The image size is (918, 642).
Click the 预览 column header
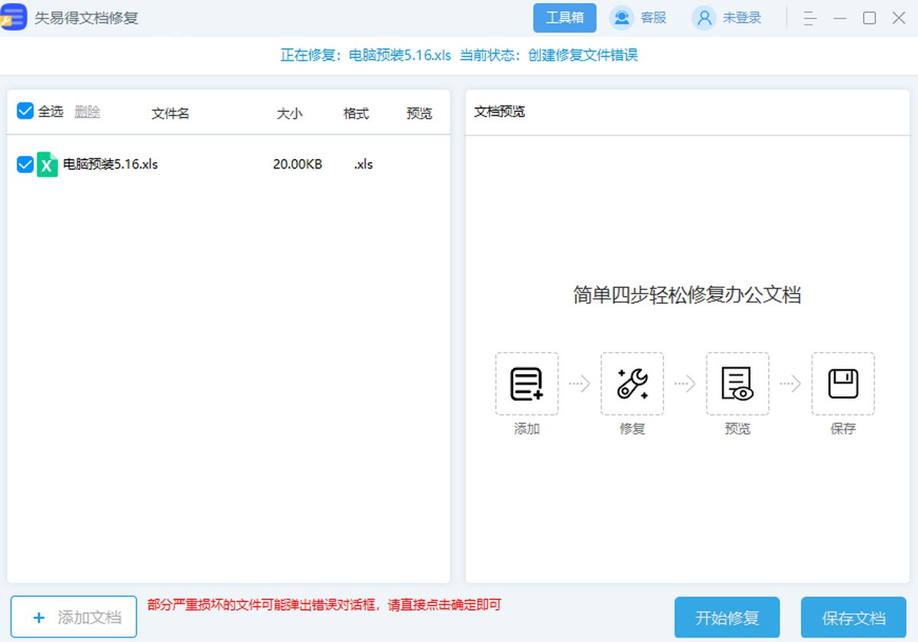[x=419, y=113]
